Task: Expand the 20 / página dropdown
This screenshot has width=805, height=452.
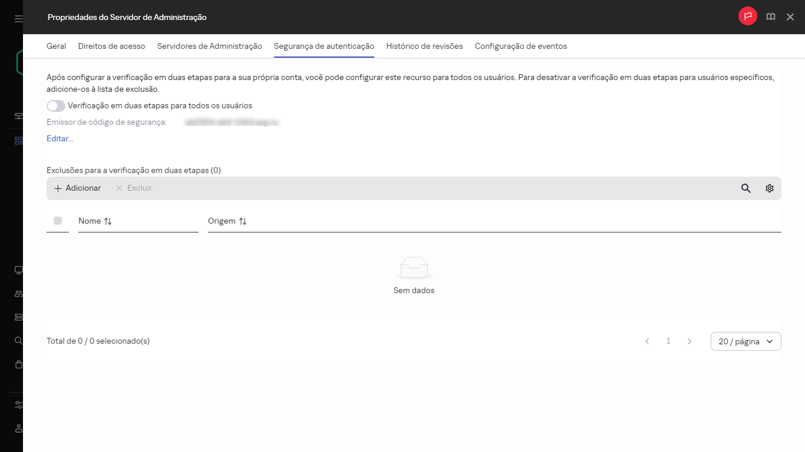Action: [745, 341]
